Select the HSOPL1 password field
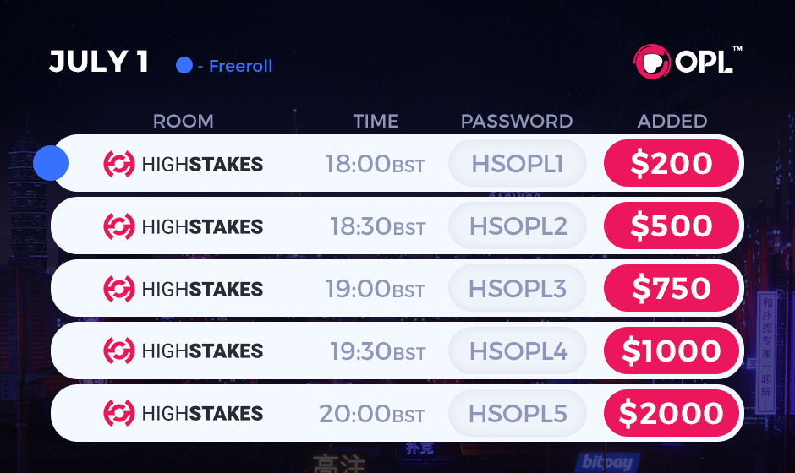This screenshot has width=795, height=473. pos(517,164)
